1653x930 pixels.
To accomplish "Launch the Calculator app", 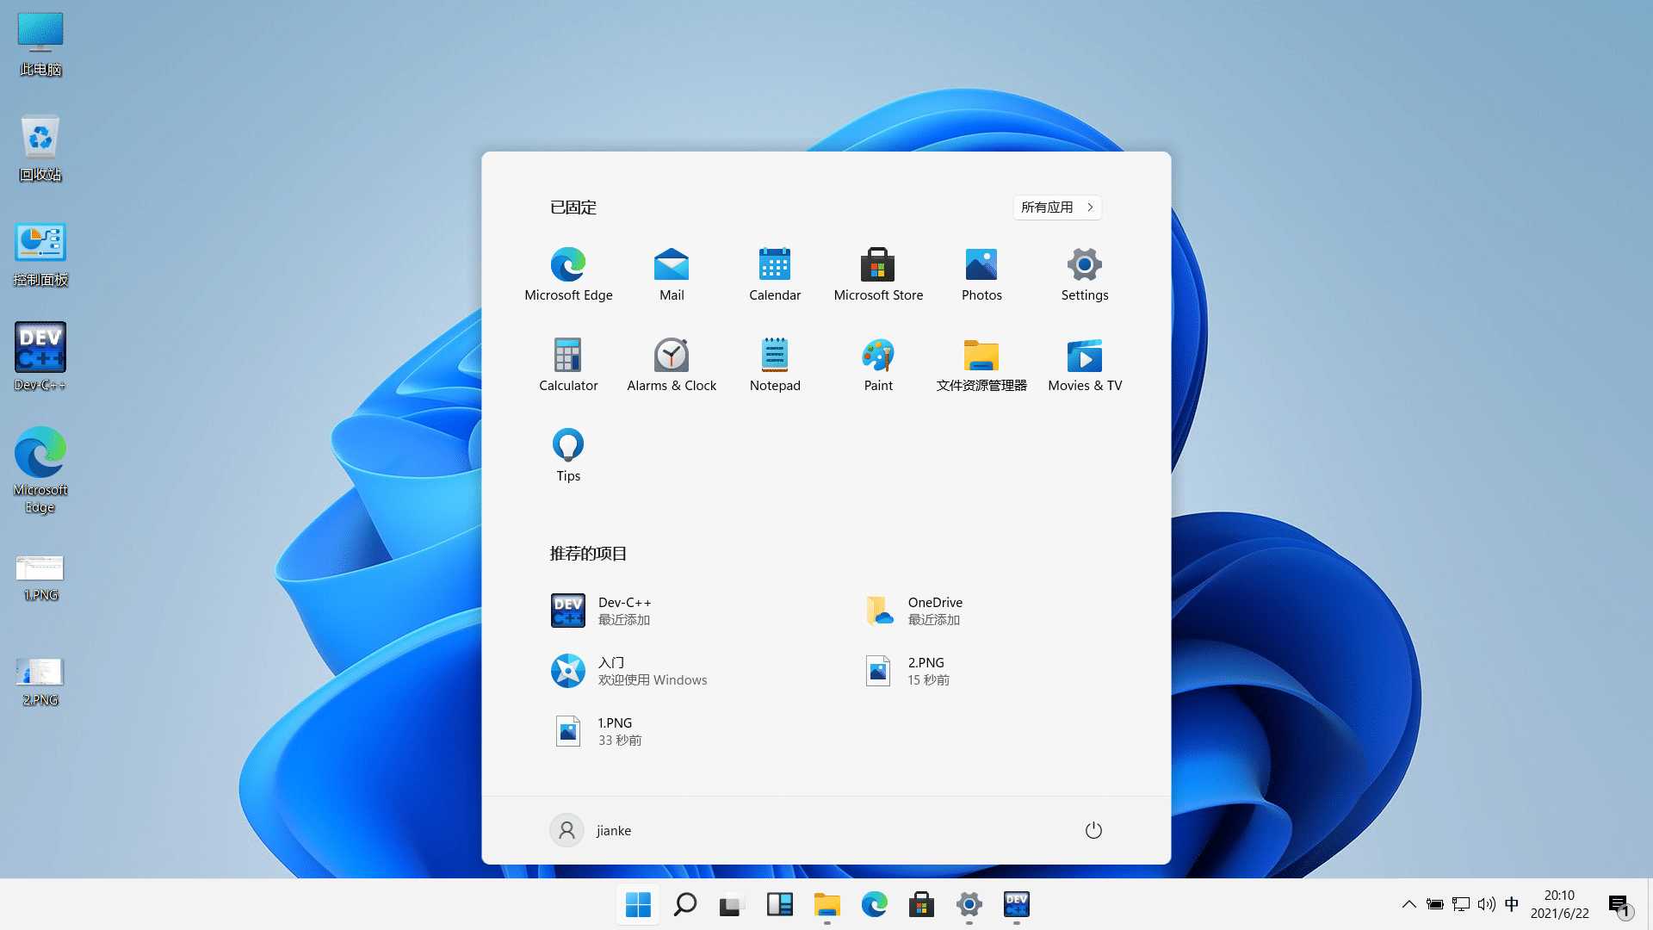I will click(568, 365).
